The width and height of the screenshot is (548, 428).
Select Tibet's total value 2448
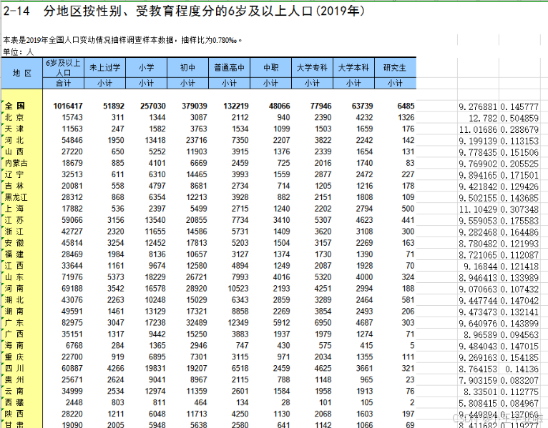(x=74, y=402)
